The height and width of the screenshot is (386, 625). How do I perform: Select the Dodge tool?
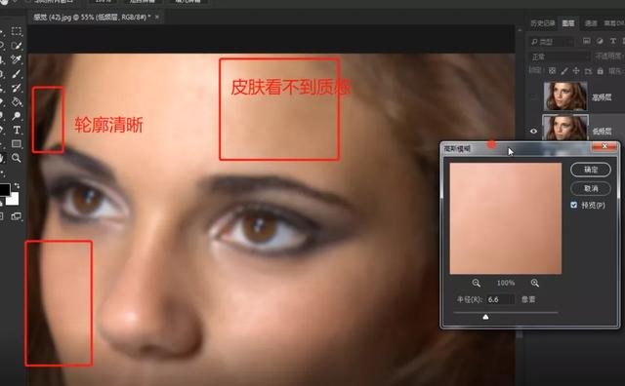tap(17, 116)
